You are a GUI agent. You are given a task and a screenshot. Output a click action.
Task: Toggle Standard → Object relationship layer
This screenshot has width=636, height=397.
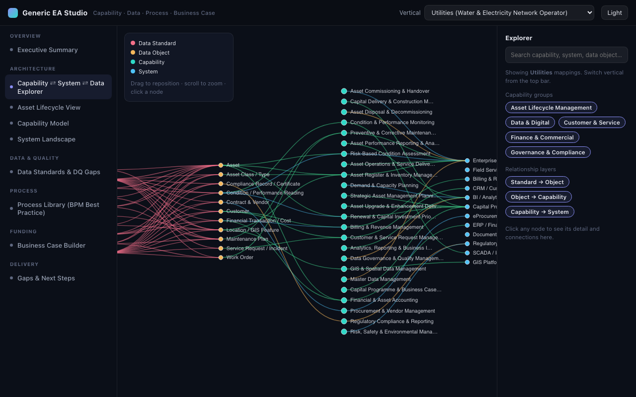pos(537,182)
